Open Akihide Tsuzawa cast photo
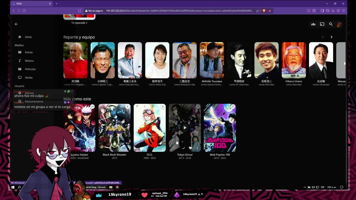Viewport: 356px width, 200px height. 212,60
